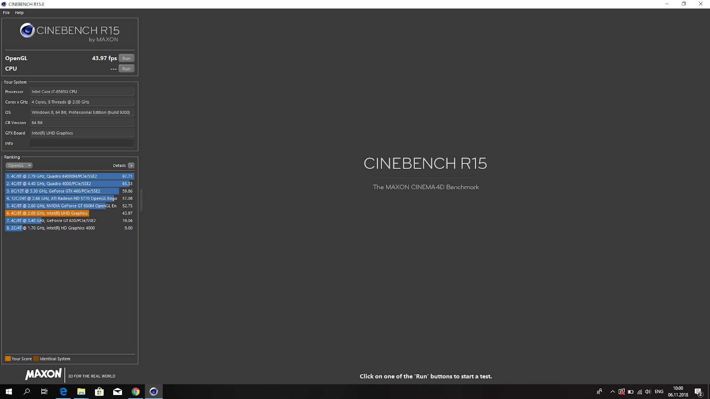
Task: Select ranking row Quadro K4000M 67.71
Action: click(x=70, y=176)
